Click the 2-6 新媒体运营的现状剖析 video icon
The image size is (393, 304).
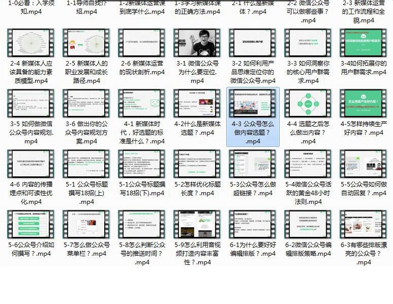point(142,43)
